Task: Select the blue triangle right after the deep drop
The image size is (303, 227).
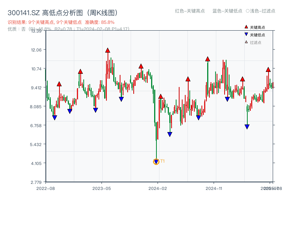Action: (x=170, y=134)
